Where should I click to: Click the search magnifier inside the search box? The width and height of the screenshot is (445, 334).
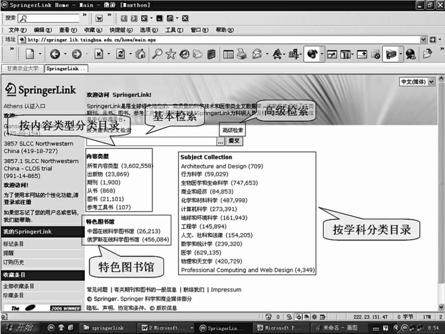(x=23, y=18)
